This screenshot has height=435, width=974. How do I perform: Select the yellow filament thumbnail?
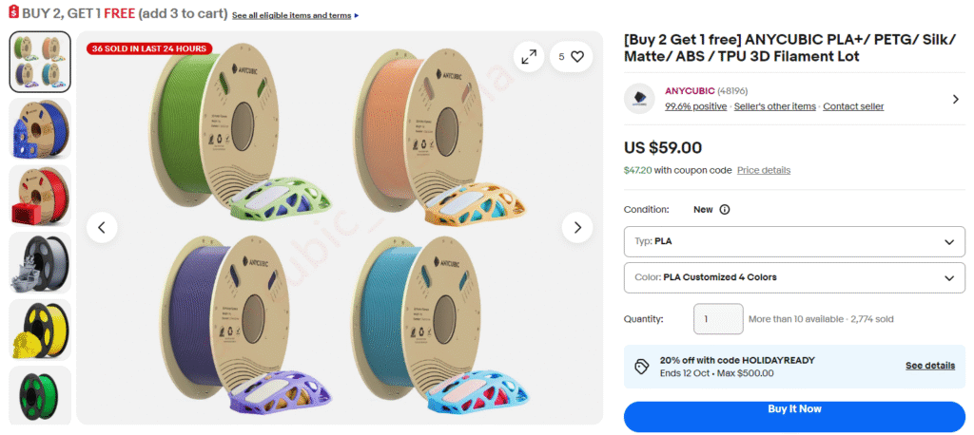coord(40,330)
